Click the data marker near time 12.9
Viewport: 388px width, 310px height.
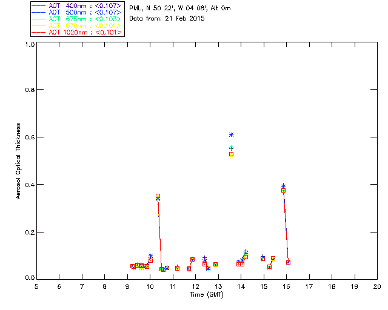tap(216, 265)
